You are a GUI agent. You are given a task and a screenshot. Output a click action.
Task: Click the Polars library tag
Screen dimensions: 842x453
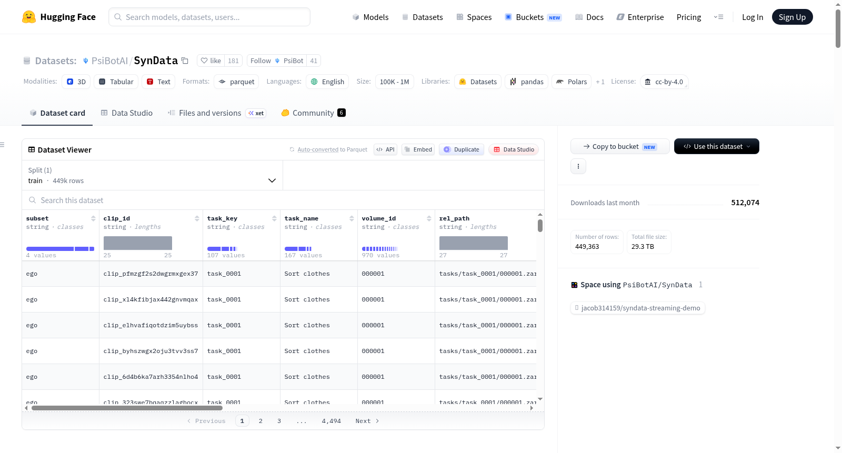click(x=572, y=82)
